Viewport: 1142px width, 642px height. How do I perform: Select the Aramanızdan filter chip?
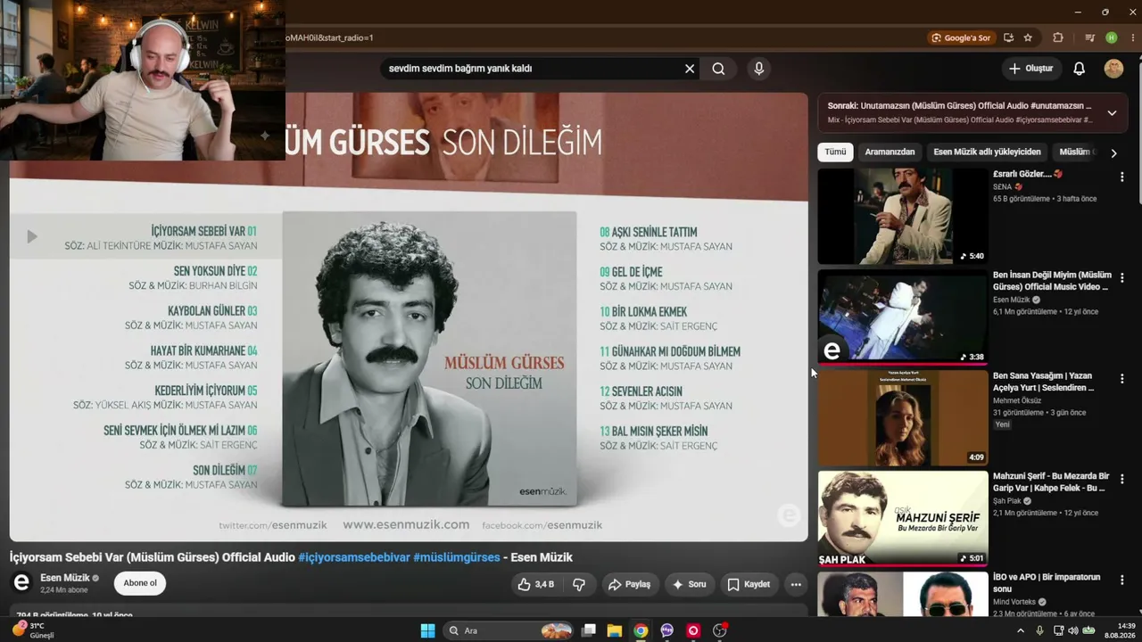pyautogui.click(x=890, y=152)
